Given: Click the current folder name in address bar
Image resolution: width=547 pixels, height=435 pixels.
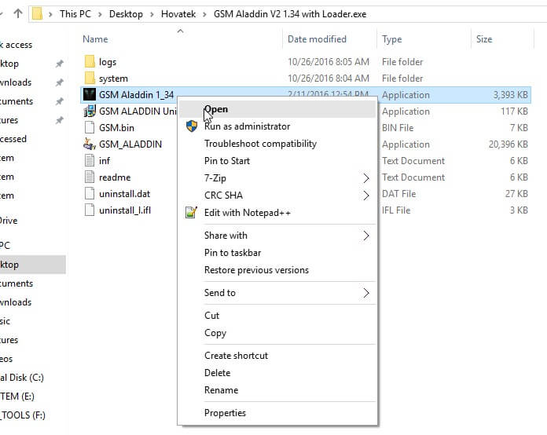Looking at the screenshot, I should (x=290, y=14).
